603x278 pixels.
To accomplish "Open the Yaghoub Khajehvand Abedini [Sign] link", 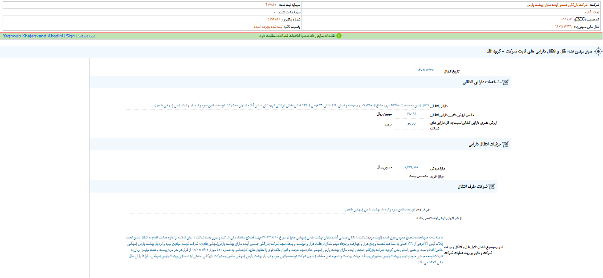I will click(x=40, y=36).
